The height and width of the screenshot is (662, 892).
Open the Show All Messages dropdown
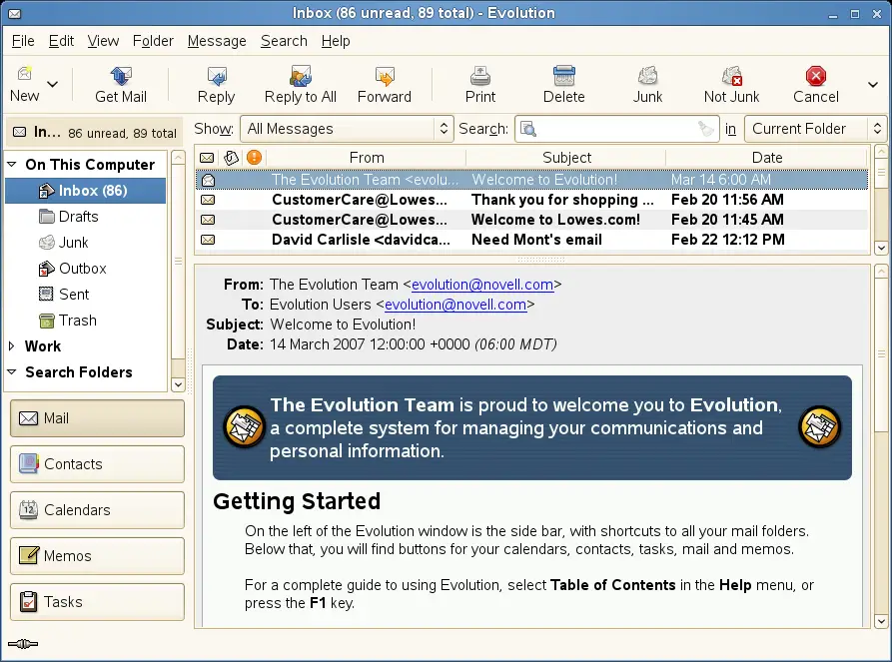(x=348, y=129)
